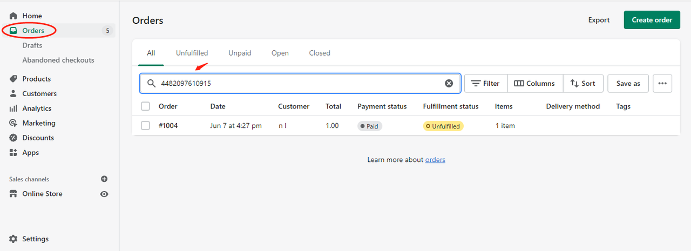The width and height of the screenshot is (691, 251).
Task: Click the order search field
Action: click(x=300, y=83)
